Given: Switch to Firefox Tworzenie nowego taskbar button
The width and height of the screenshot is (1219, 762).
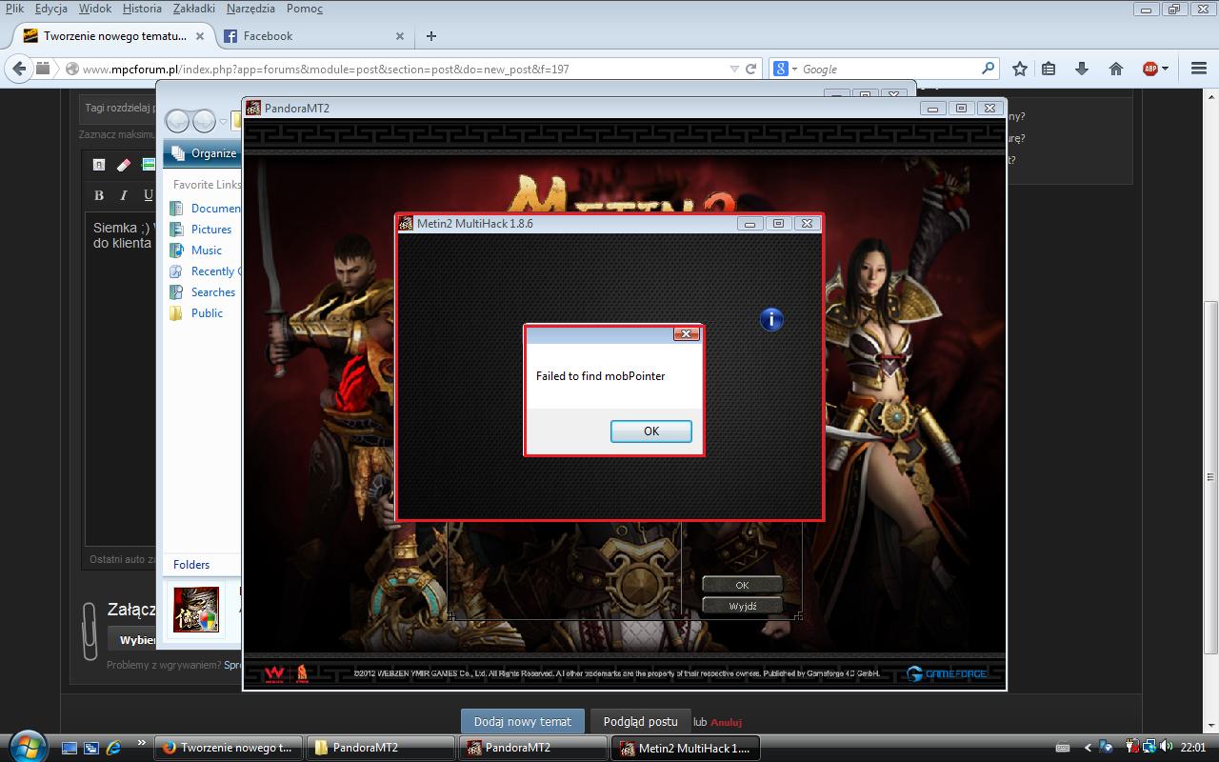Looking at the screenshot, I should (x=229, y=748).
